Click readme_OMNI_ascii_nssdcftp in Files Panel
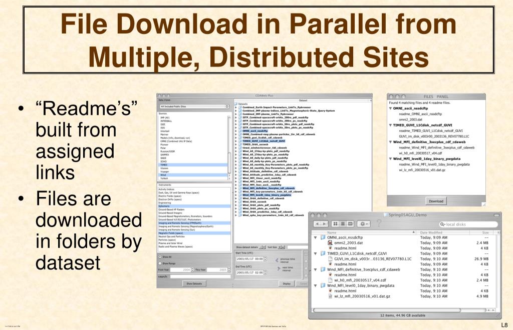The height and width of the screenshot is (330, 513). [420, 114]
